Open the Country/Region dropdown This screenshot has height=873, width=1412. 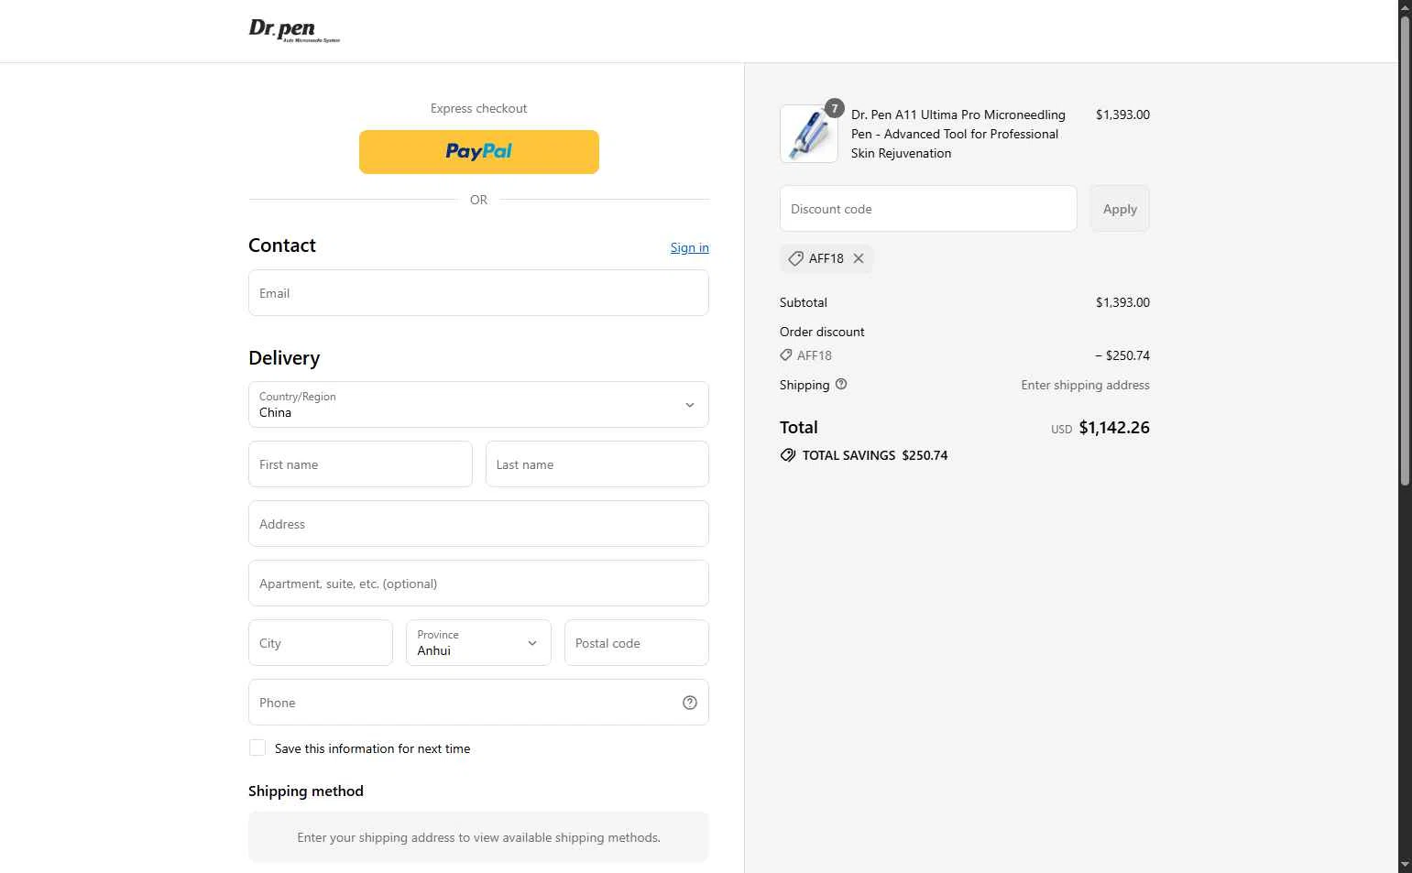click(478, 405)
